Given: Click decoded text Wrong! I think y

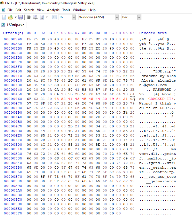Looking at the screenshot, I should 158,103.
